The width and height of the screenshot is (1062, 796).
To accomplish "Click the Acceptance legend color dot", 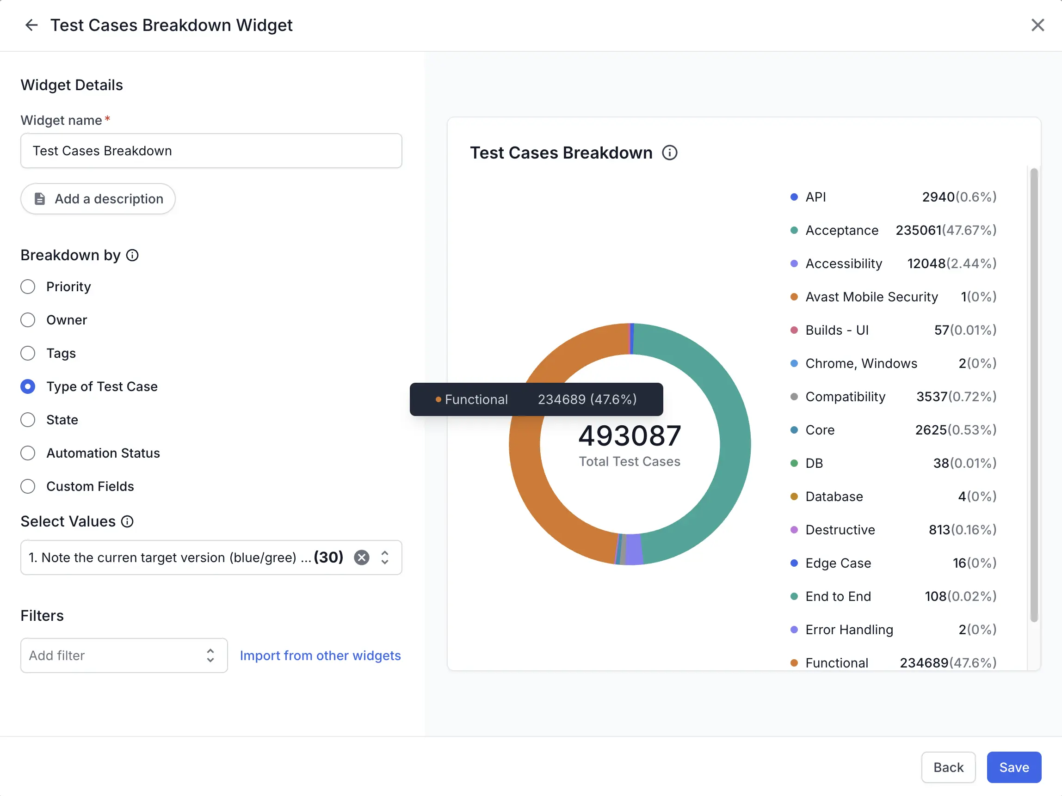I will point(794,230).
